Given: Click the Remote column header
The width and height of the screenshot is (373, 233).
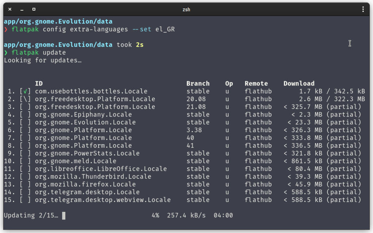Looking at the screenshot, I should point(256,84).
